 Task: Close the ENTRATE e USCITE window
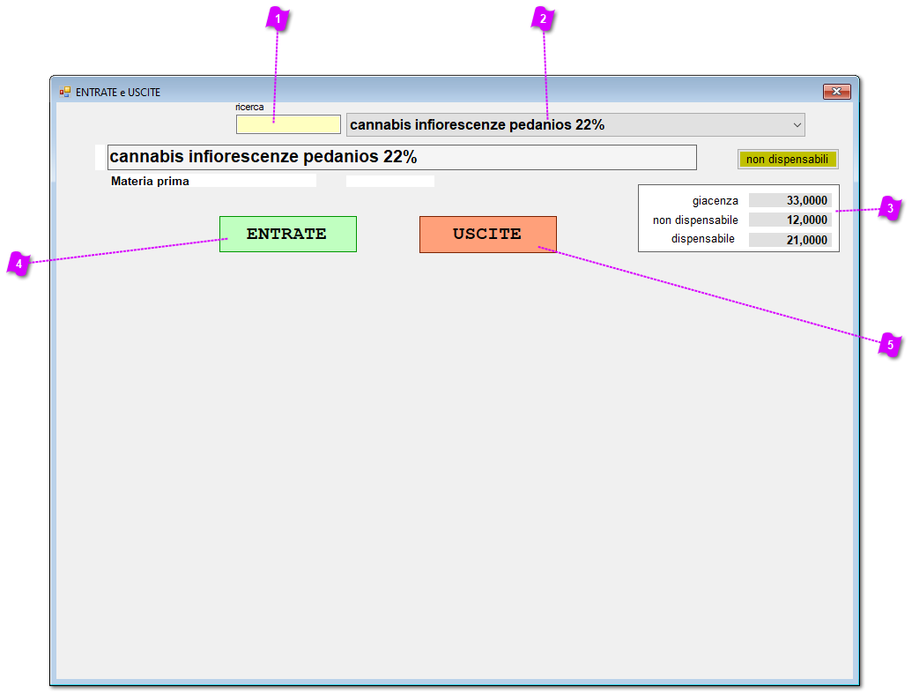pos(836,91)
